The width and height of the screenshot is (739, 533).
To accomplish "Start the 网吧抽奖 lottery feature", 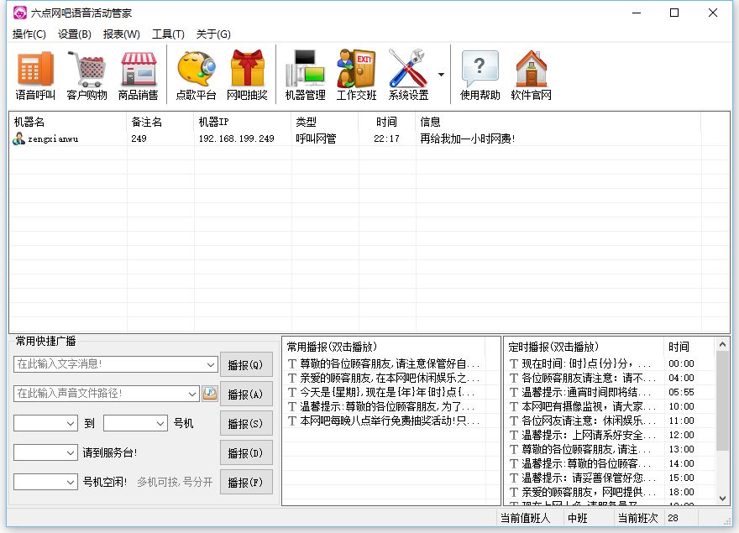I will point(247,73).
